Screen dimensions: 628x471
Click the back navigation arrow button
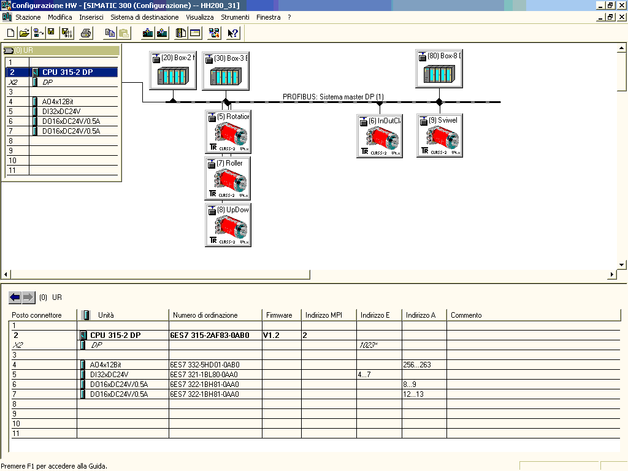(15, 297)
